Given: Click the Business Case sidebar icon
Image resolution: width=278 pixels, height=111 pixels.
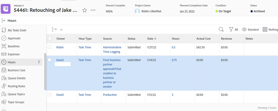Looking at the screenshot, I should click(x=4, y=70).
